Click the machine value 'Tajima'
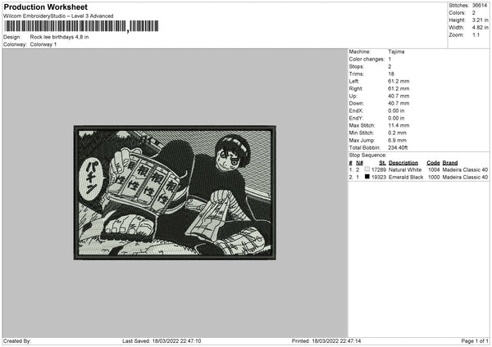The width and height of the screenshot is (492, 347). pyautogui.click(x=396, y=52)
